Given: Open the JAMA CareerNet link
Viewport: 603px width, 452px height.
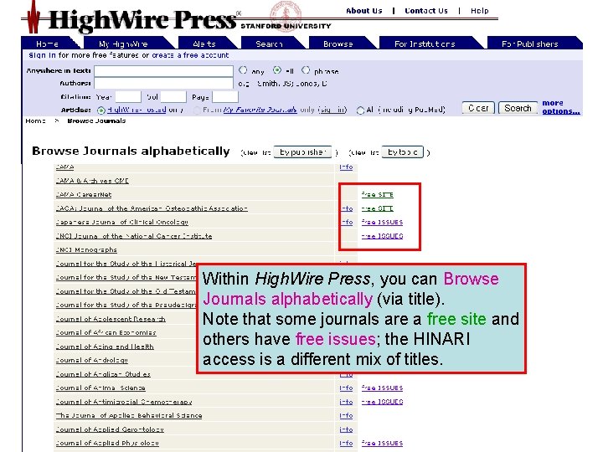Looking at the screenshot, I should point(84,194).
